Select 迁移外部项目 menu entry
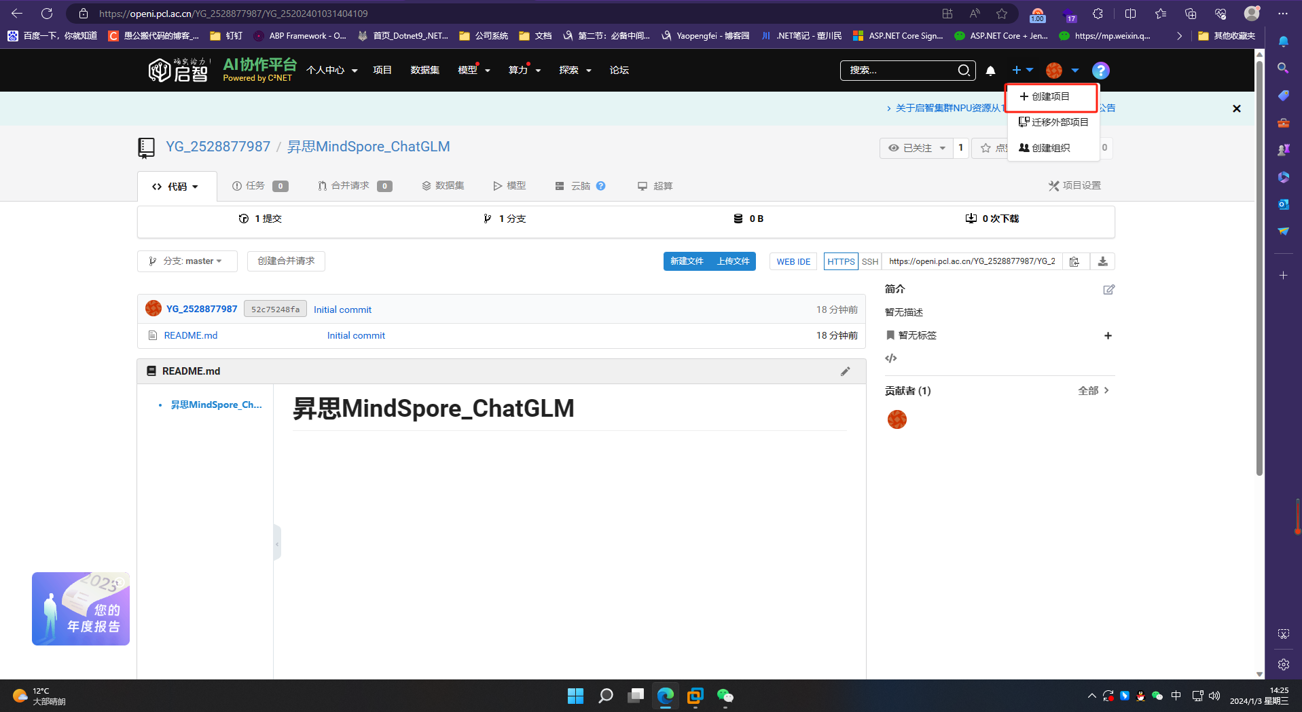Viewport: 1302px width, 712px height. pyautogui.click(x=1053, y=122)
